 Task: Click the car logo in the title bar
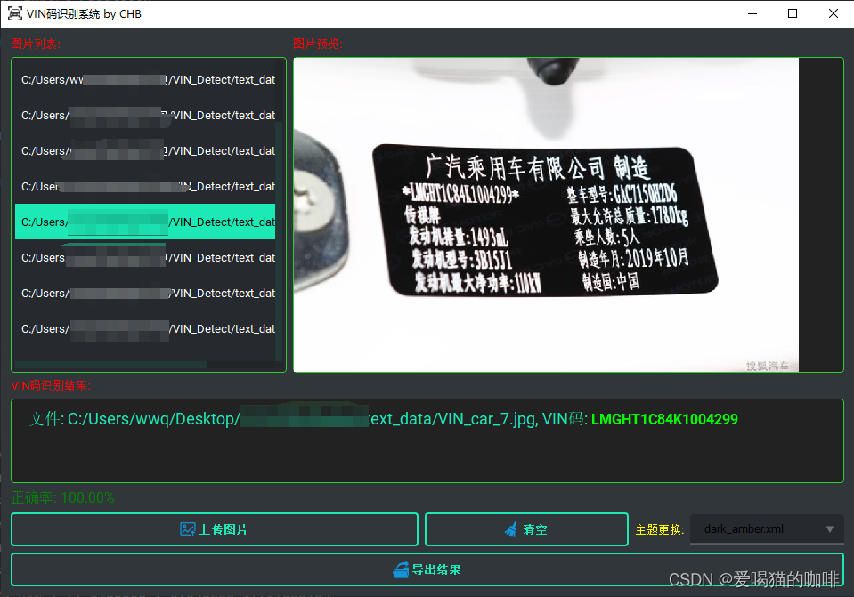click(15, 13)
